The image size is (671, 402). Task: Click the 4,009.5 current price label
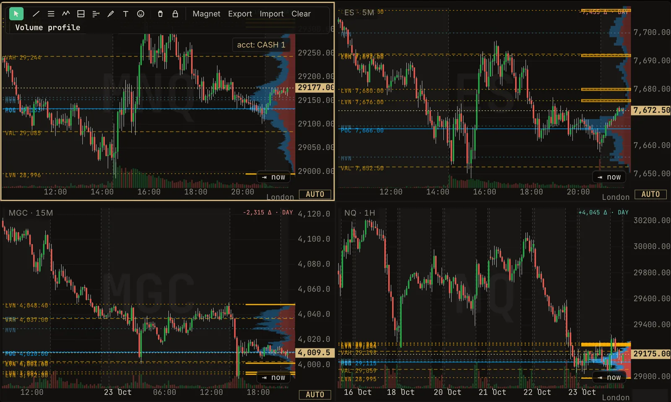click(x=315, y=352)
